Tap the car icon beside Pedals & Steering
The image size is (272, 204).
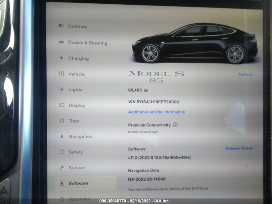(61, 42)
